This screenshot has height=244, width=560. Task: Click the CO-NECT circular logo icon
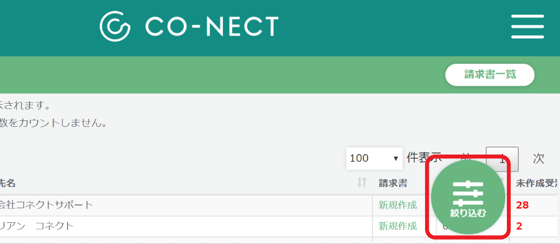click(x=114, y=27)
